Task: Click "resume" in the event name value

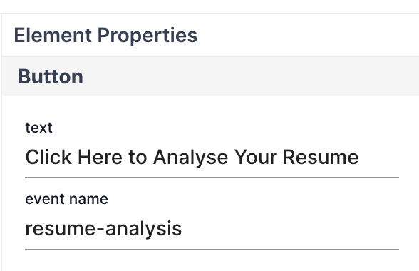Action: [x=60, y=230]
